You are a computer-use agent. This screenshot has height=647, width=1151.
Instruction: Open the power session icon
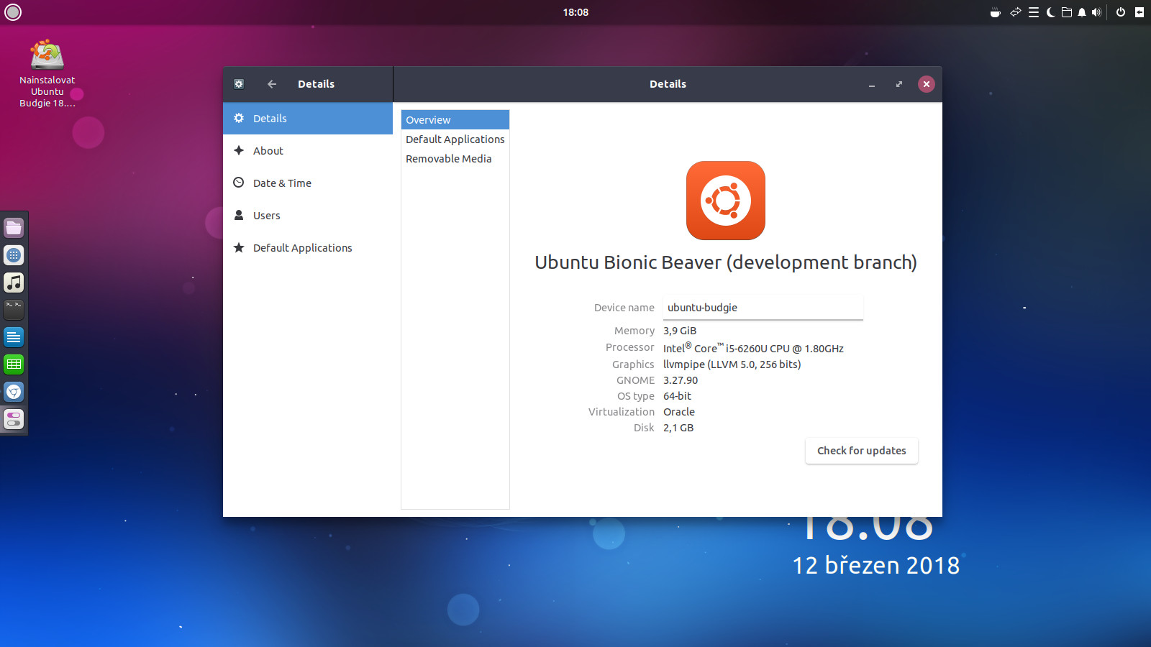coord(1121,12)
